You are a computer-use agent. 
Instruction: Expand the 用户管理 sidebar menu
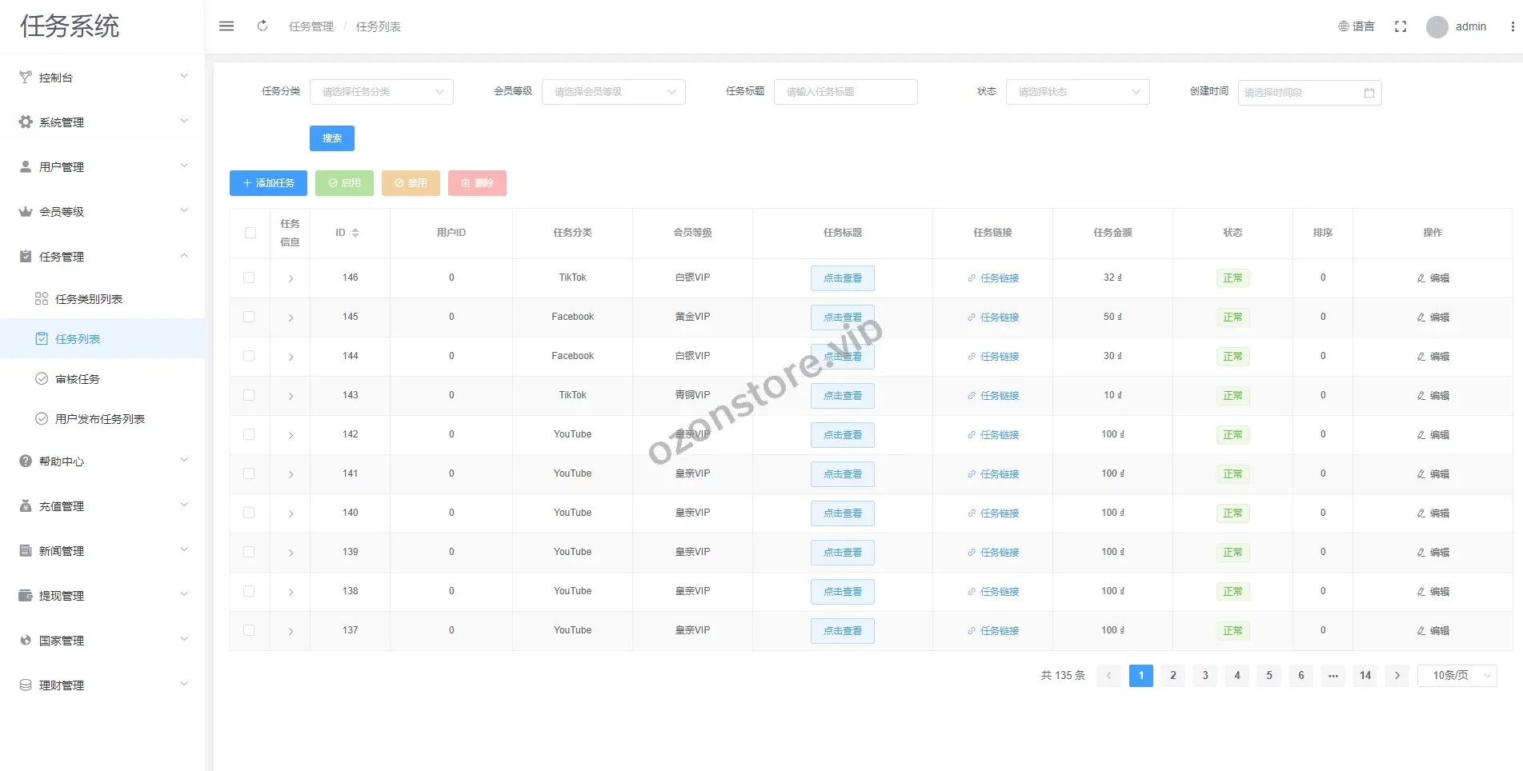(x=102, y=167)
